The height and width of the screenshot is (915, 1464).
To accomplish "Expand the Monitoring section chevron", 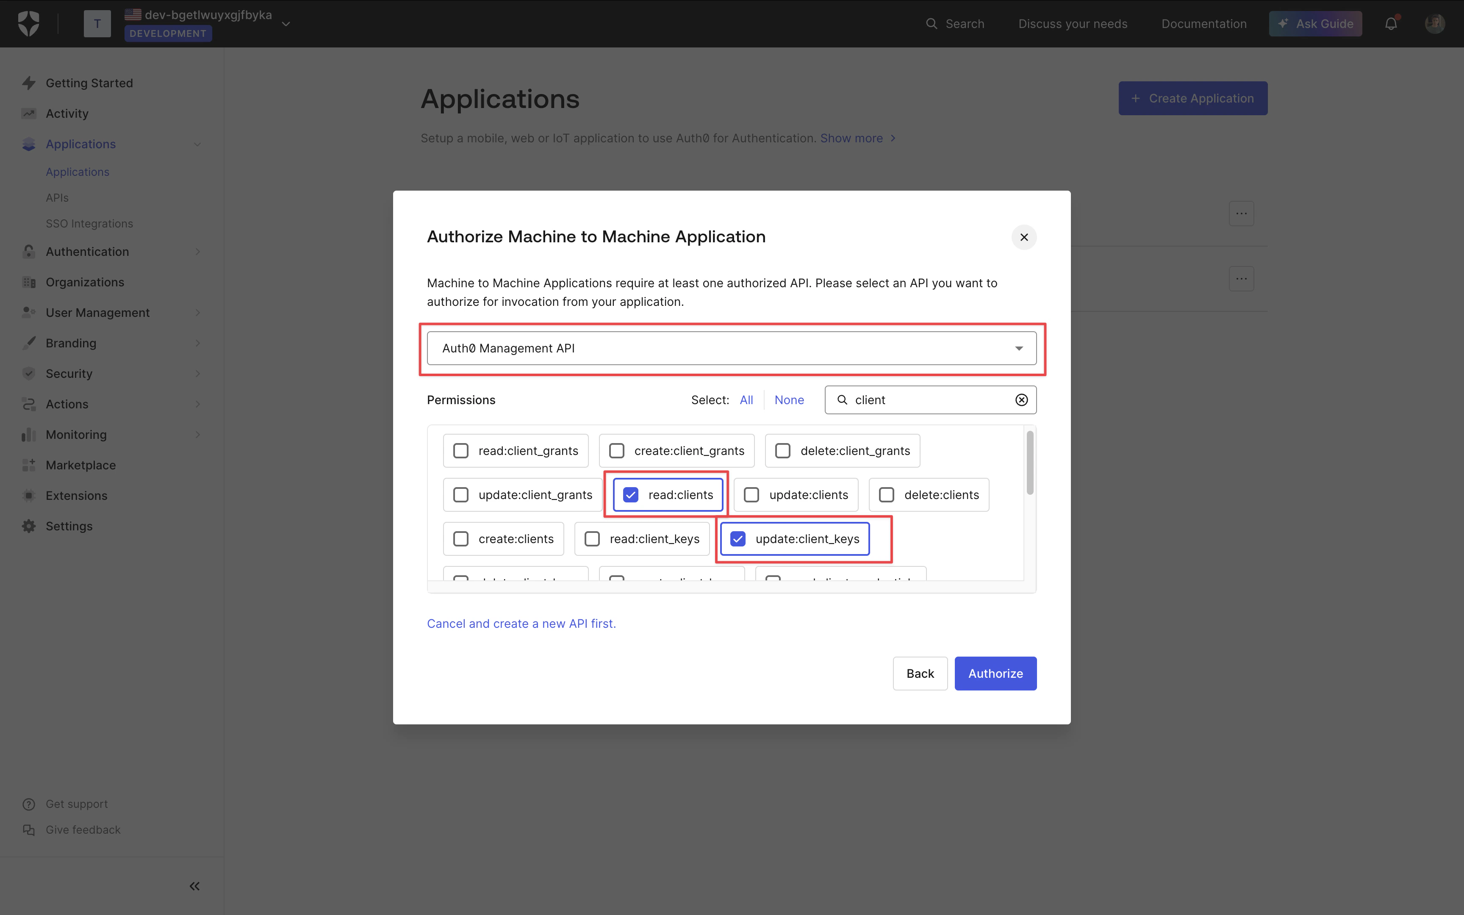I will click(197, 435).
